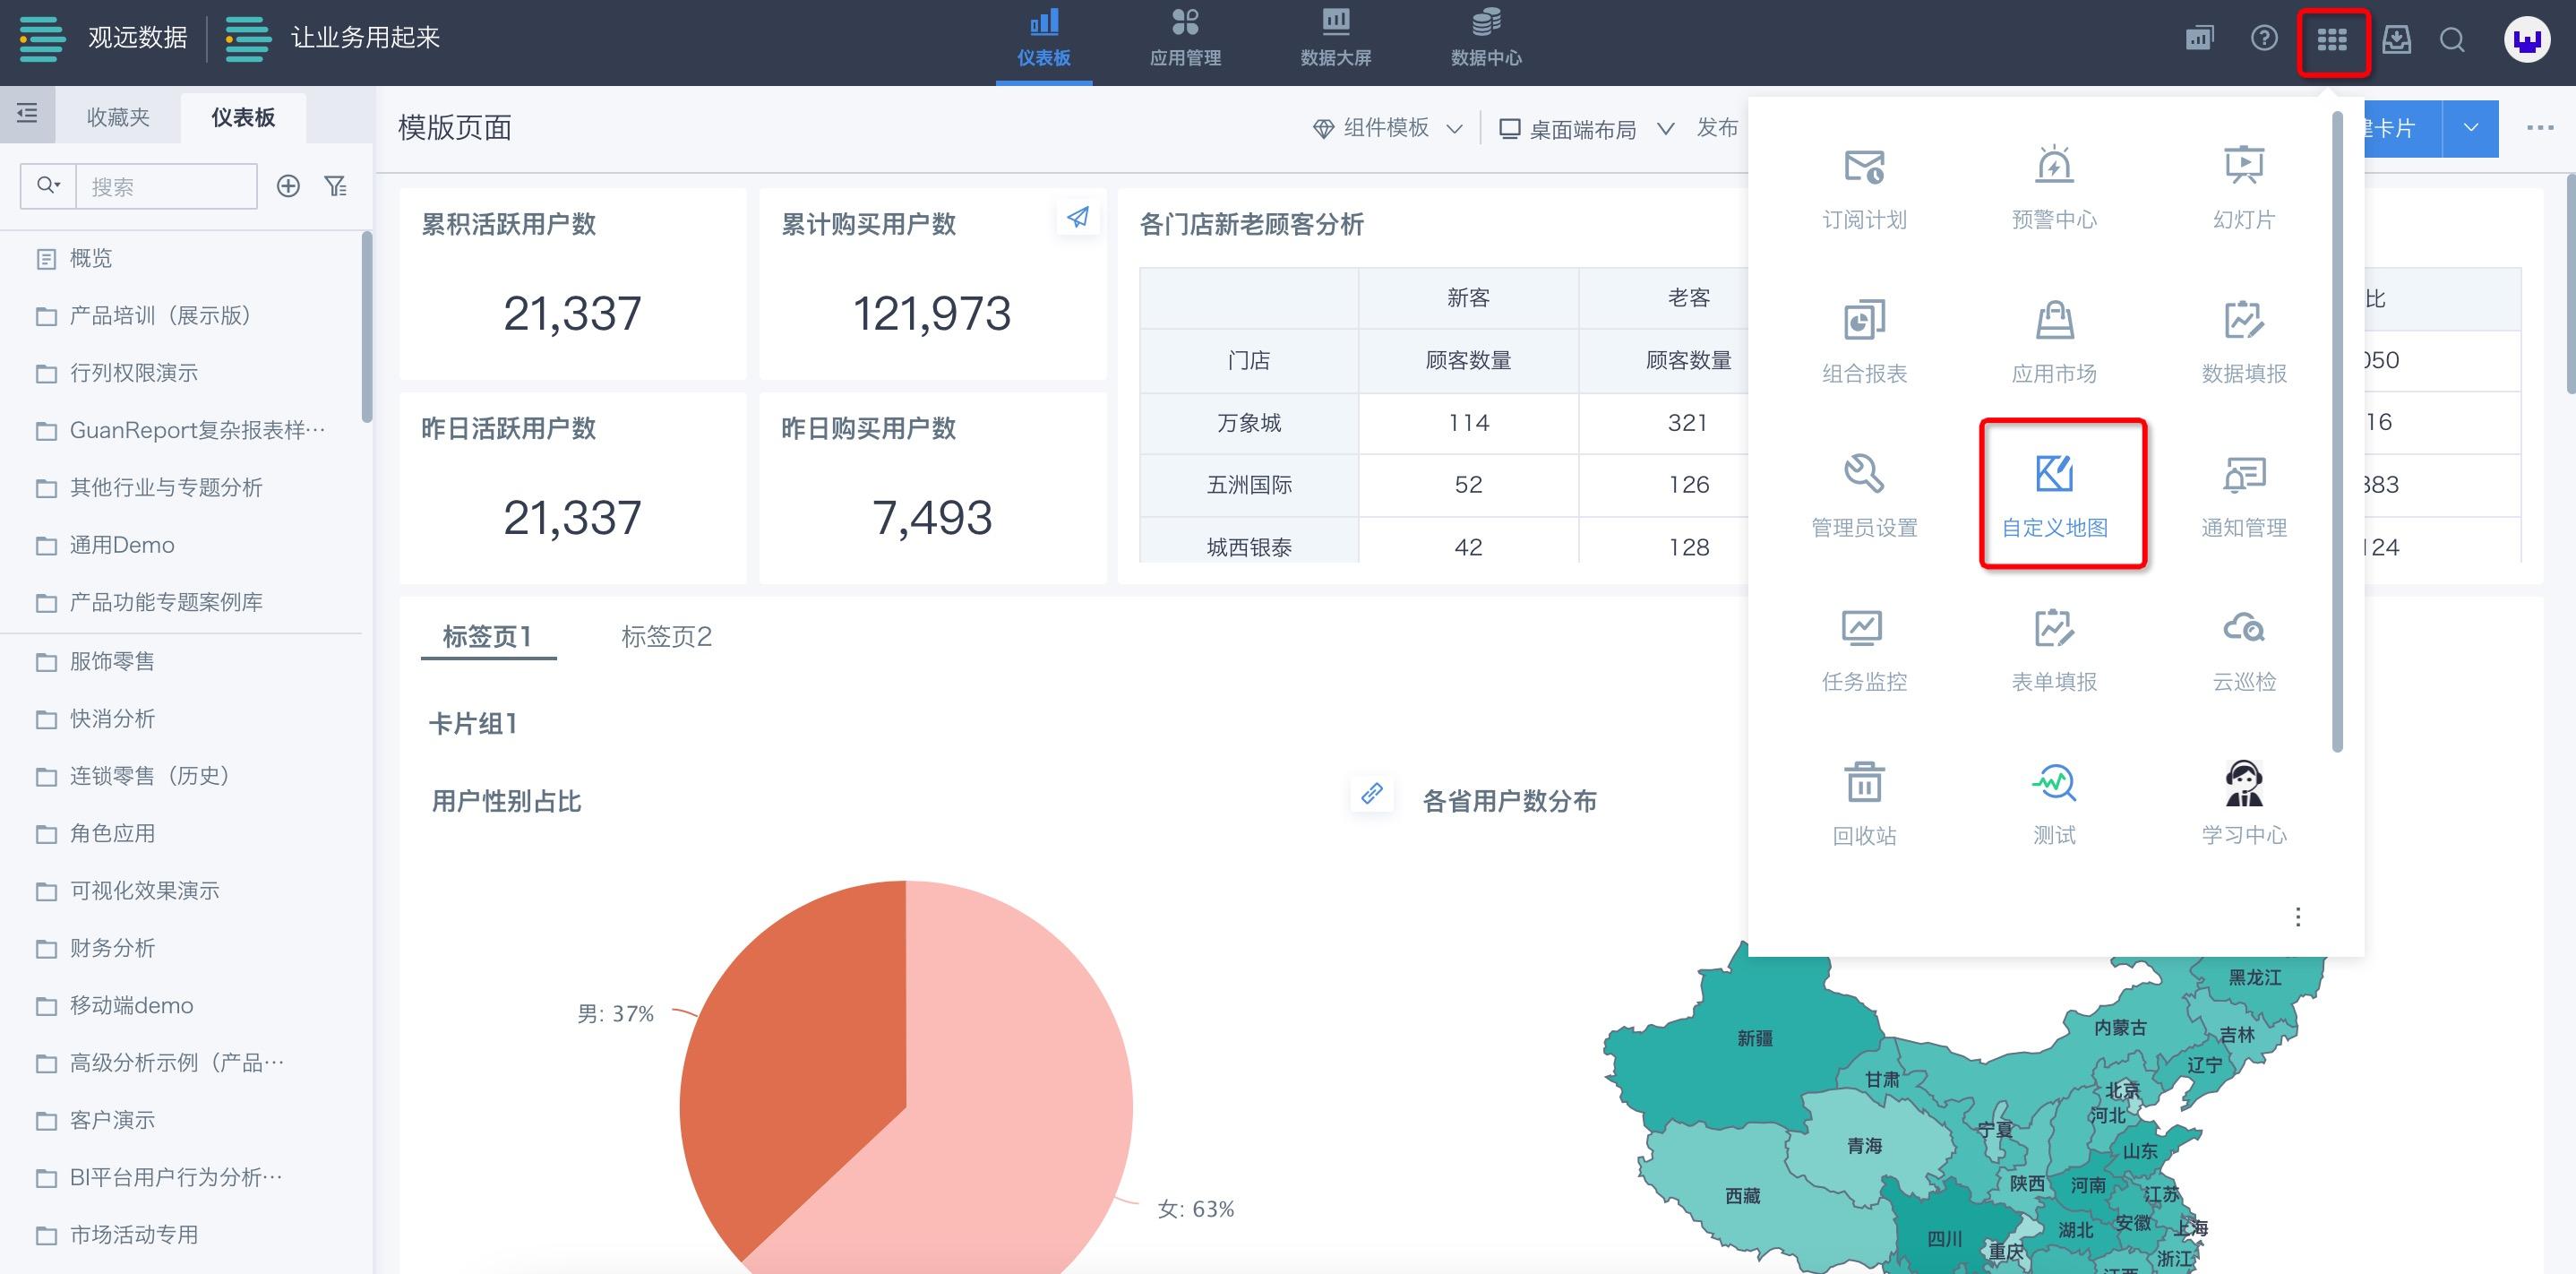Switch to 应用管理 top navigation tab

(1185, 40)
